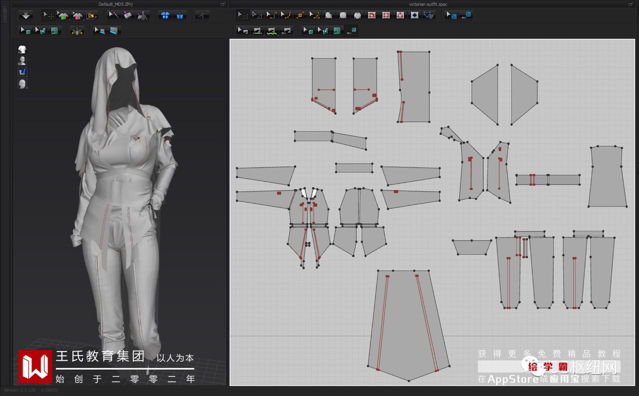Viewport: 639px width, 396px height.
Task: Choose the pink shirt pin tool
Action: (76, 15)
